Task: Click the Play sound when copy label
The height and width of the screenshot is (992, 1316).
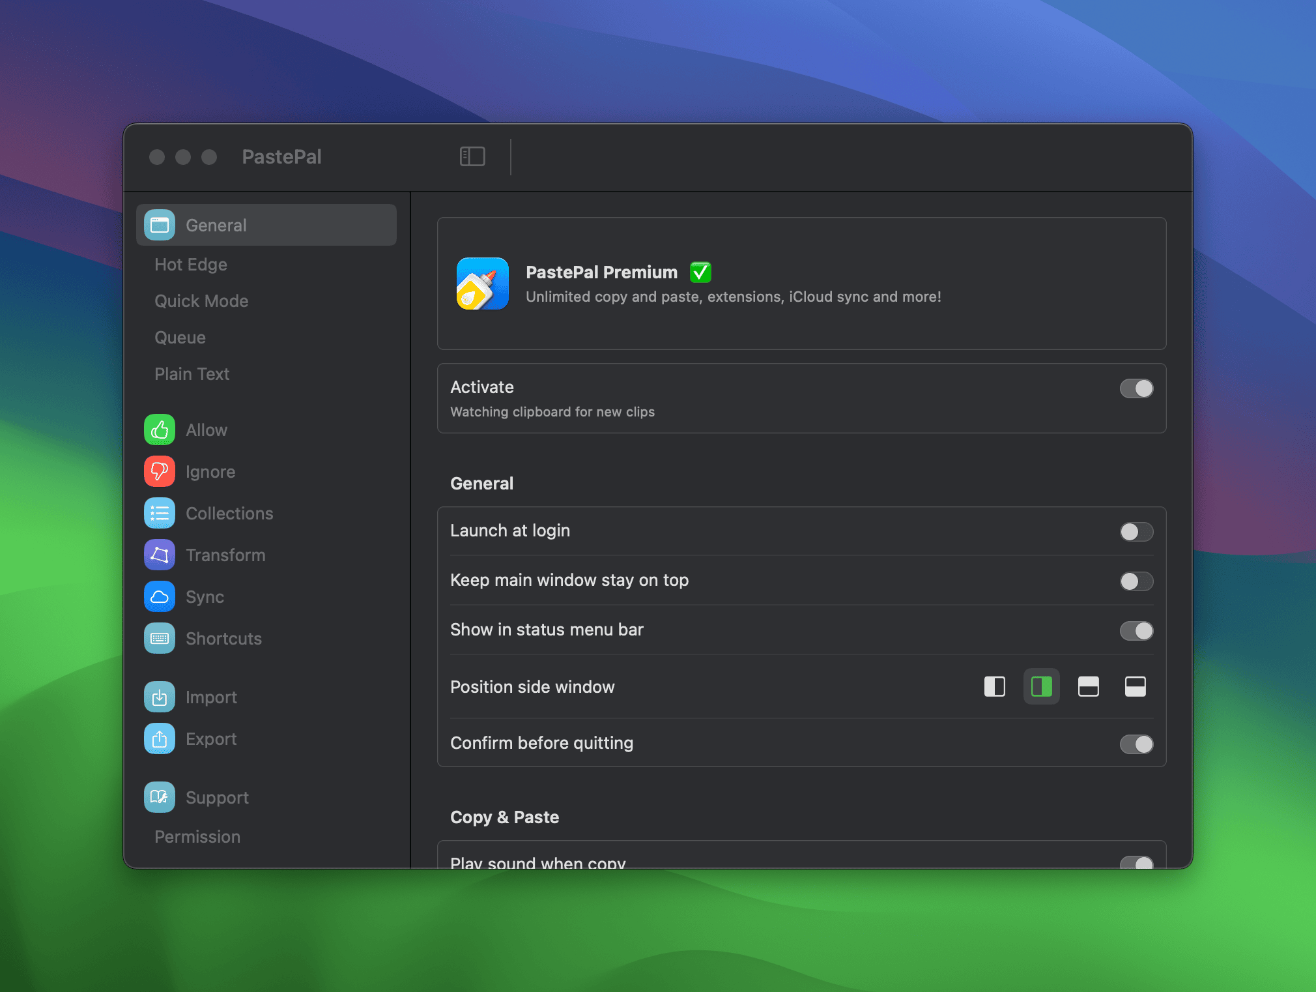Action: click(537, 862)
